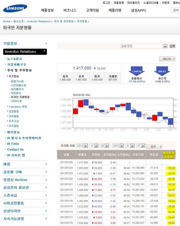Go to Home breadcrumb

(7, 21)
